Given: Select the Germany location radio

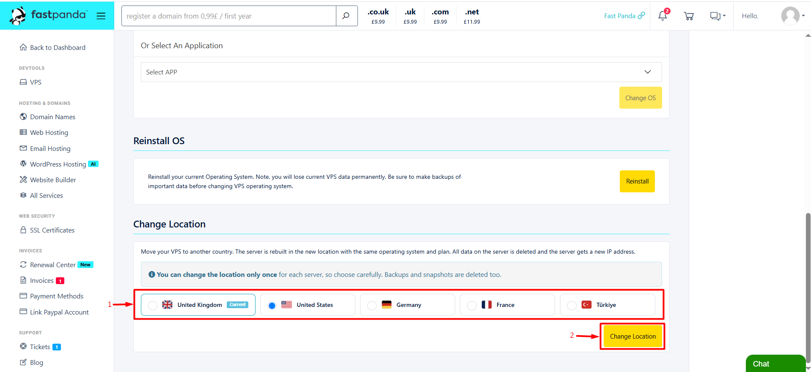Looking at the screenshot, I should click(372, 305).
